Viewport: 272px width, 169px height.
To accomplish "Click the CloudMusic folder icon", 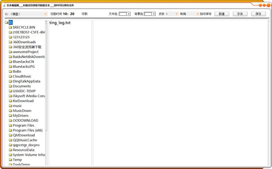I will [x=10, y=76].
